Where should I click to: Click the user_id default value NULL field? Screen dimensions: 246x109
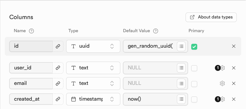(150, 68)
